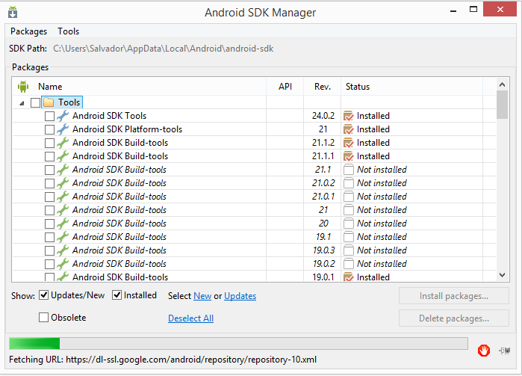The image size is (522, 376).
Task: Maximize the Android SDK Manager window
Action: [473, 9]
